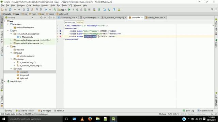This screenshot has width=218, height=122.
Task: Collapse the layout folder
Action: coord(11,53)
